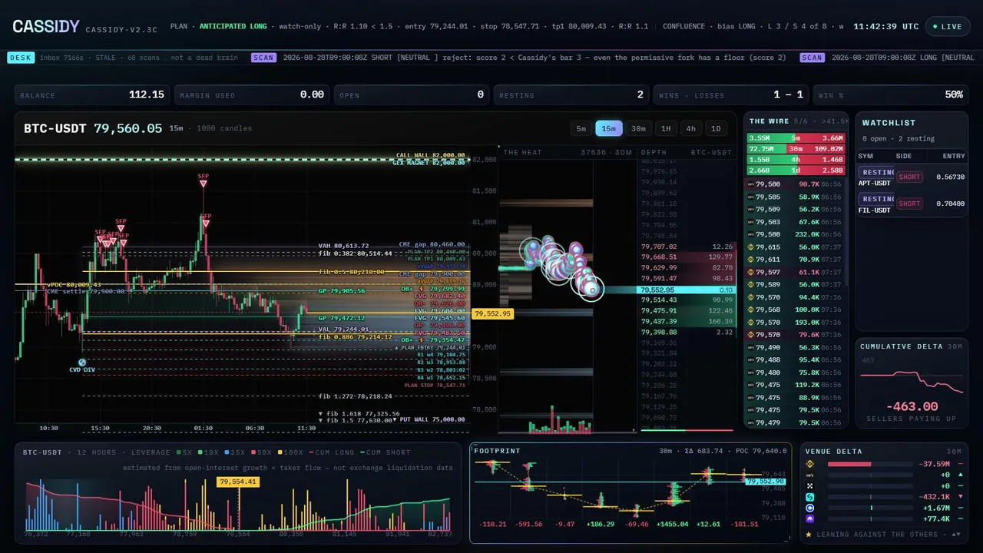Click venue icon on the 79,615 wire row
This screenshot has width=983, height=553.
click(x=750, y=247)
